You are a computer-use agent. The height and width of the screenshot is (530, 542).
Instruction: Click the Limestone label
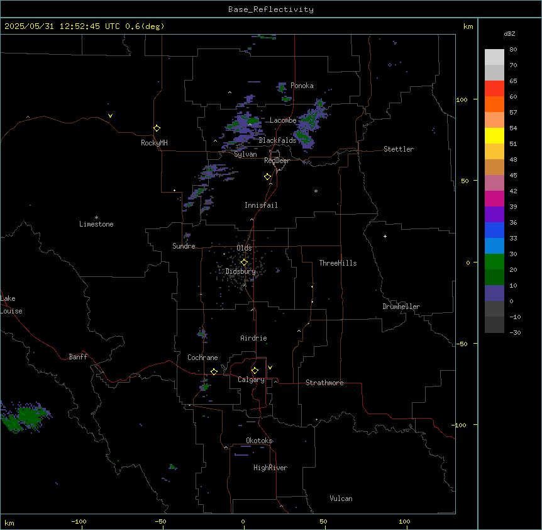coord(96,224)
